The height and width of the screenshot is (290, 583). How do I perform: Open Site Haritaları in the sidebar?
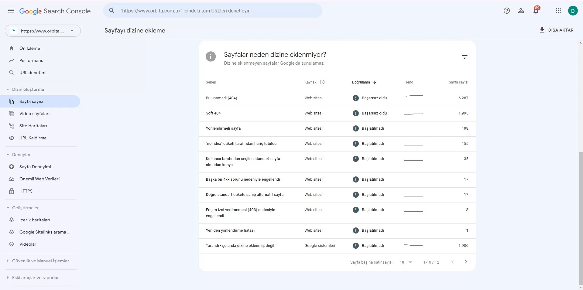pos(40,126)
